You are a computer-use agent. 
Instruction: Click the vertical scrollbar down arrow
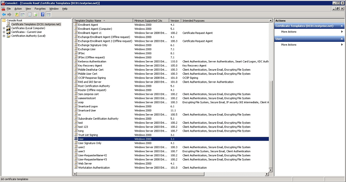point(270,170)
